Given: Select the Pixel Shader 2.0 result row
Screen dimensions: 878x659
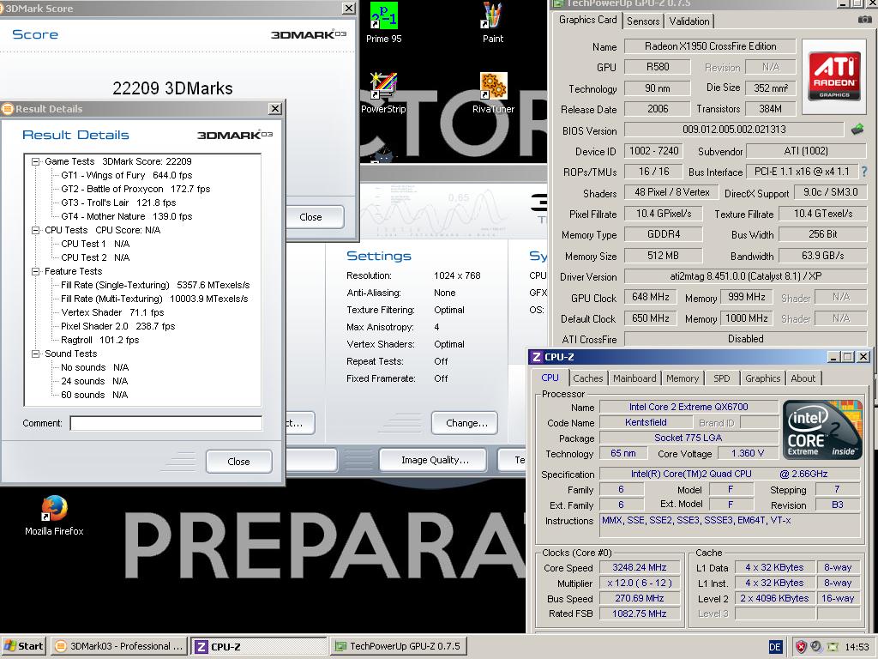Looking at the screenshot, I should click(118, 326).
